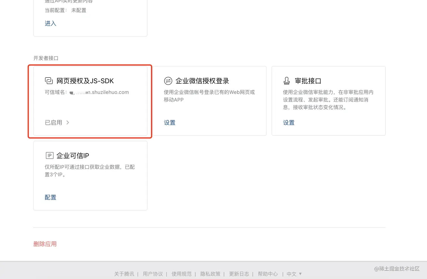Click the 开发者接口 section heading
The width and height of the screenshot is (427, 279).
point(46,58)
